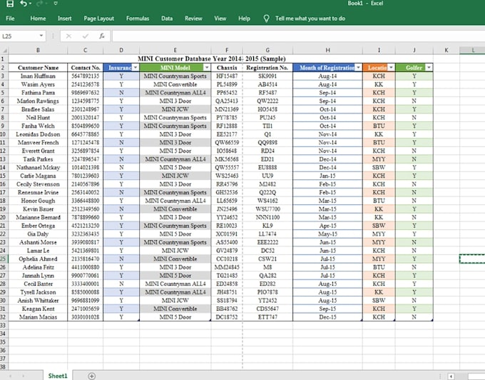Click the New sheet plus icon
Viewport: 485px width, 380px height.
[91, 376]
